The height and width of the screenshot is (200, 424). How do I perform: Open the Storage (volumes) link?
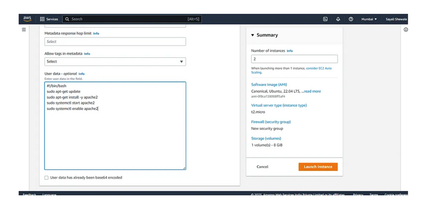266,138
